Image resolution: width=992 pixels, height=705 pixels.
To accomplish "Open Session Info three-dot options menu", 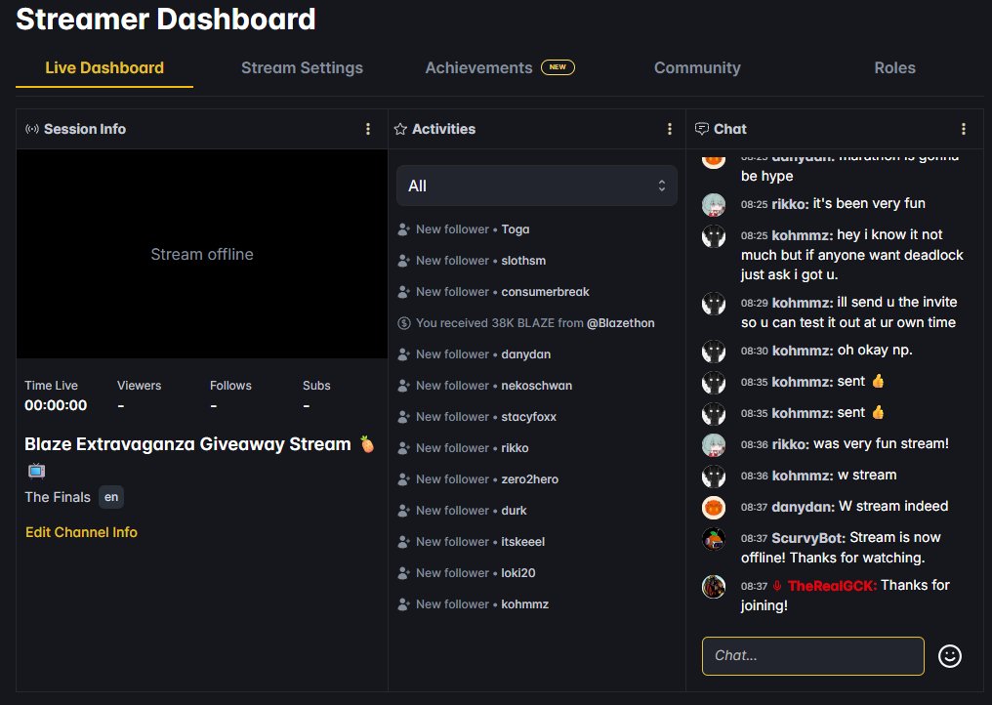I will tap(368, 129).
